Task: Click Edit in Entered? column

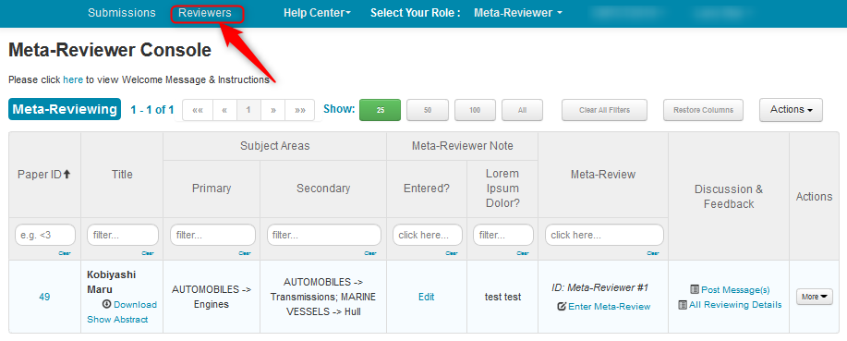Action: (x=426, y=297)
